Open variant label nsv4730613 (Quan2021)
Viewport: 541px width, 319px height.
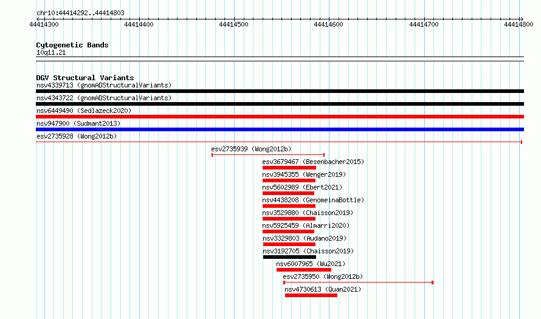pyautogui.click(x=323, y=289)
